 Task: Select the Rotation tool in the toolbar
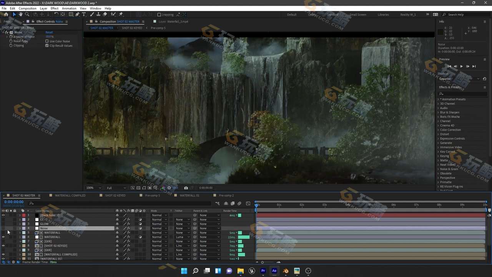coord(56,15)
